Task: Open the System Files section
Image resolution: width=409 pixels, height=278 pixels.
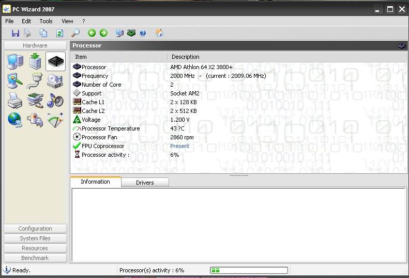Action: [35, 238]
